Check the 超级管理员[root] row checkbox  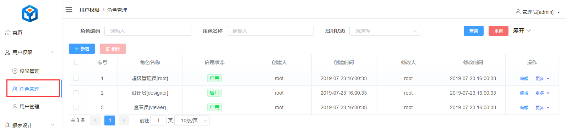click(x=76, y=78)
